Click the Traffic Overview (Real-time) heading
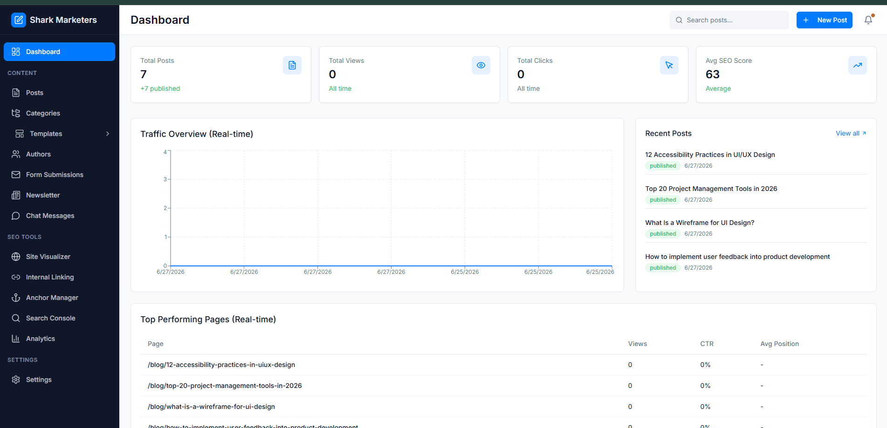Screen dimensions: 887x428 pos(197,134)
